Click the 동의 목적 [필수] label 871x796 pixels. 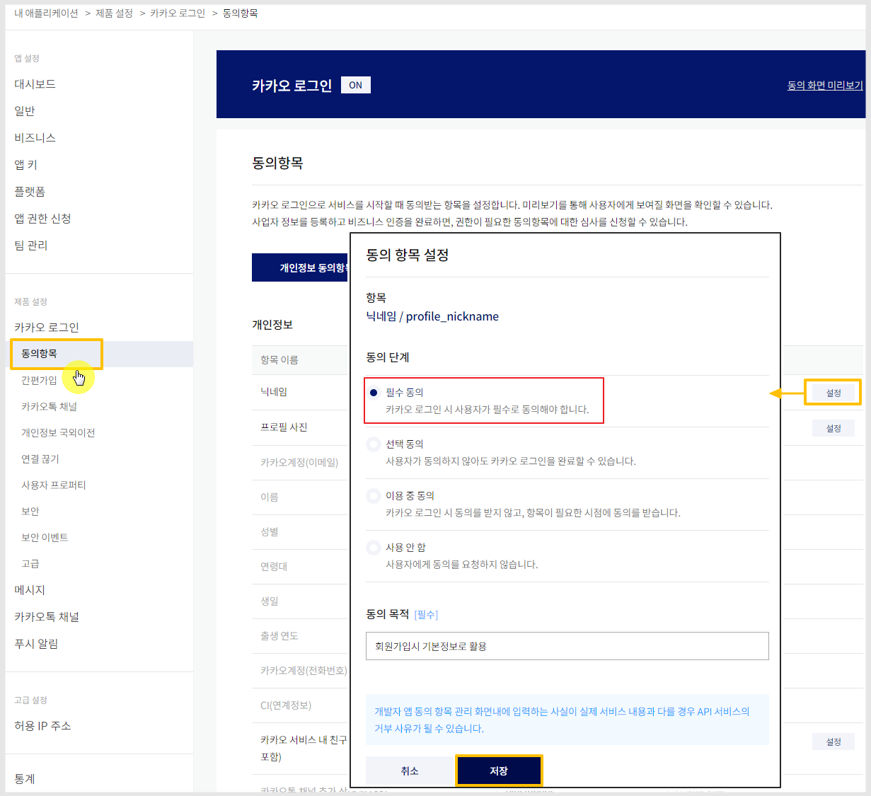pyautogui.click(x=402, y=614)
